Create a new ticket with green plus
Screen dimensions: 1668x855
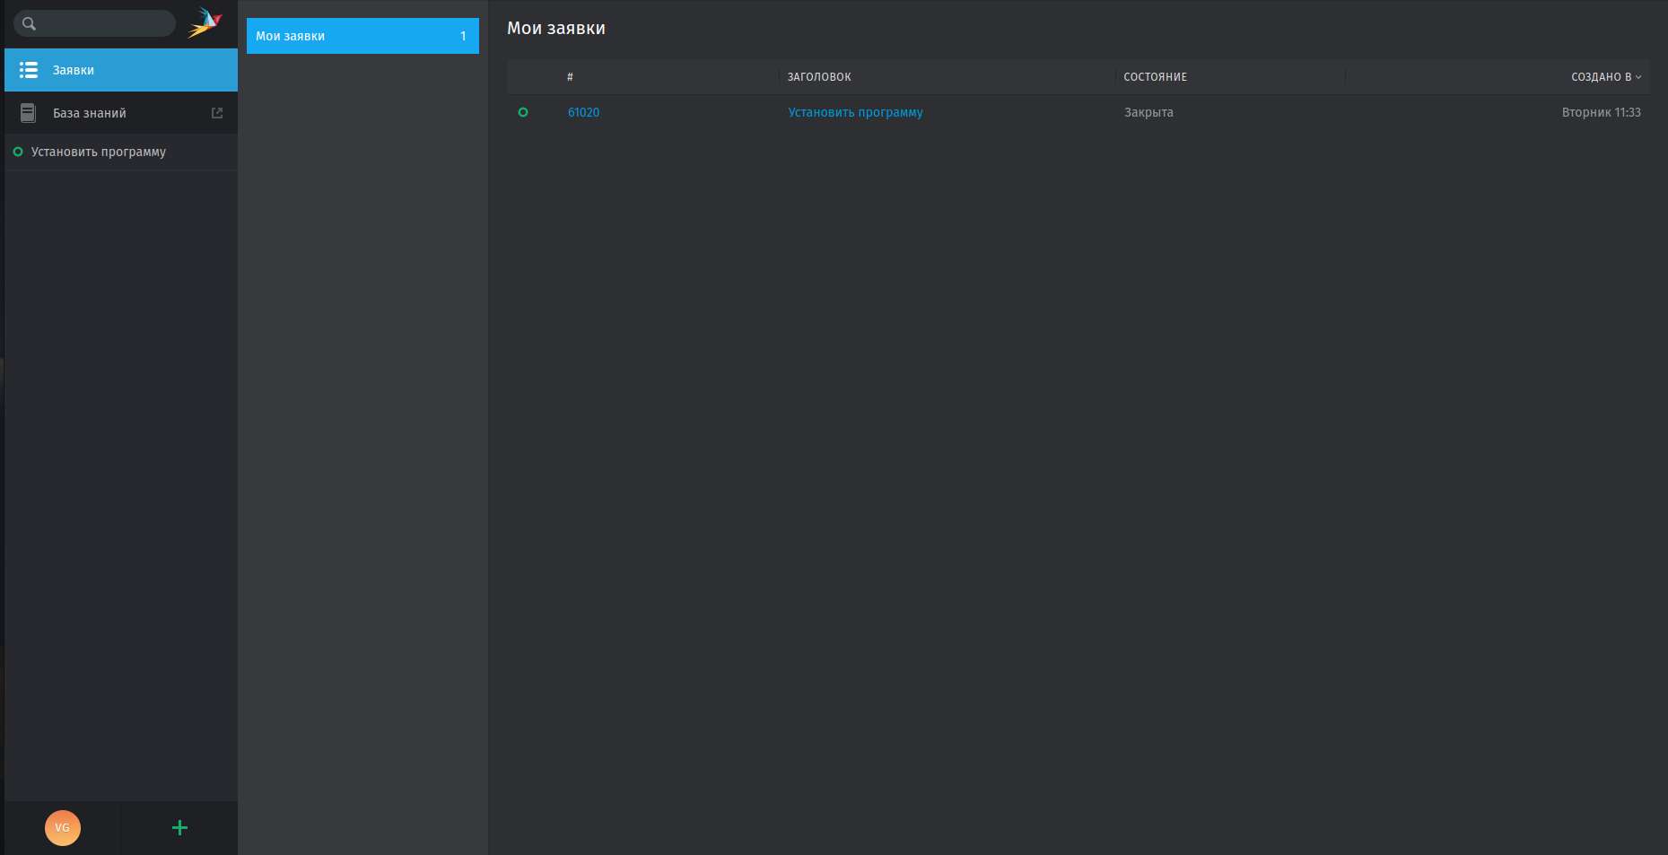(x=179, y=827)
